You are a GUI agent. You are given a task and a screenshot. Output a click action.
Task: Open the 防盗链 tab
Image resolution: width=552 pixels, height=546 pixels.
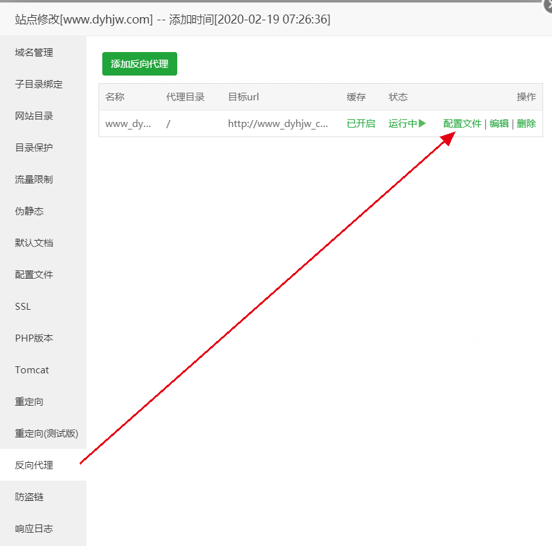coord(29,496)
